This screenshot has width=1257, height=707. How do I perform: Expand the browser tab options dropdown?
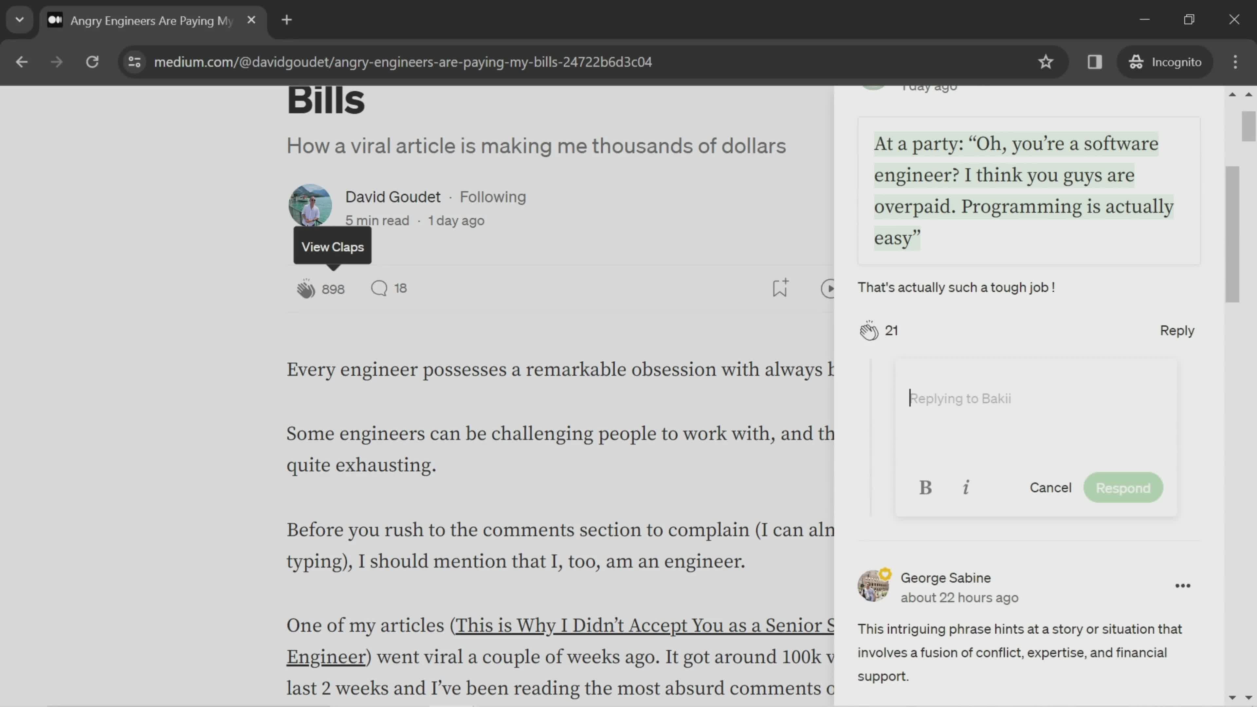[19, 19]
